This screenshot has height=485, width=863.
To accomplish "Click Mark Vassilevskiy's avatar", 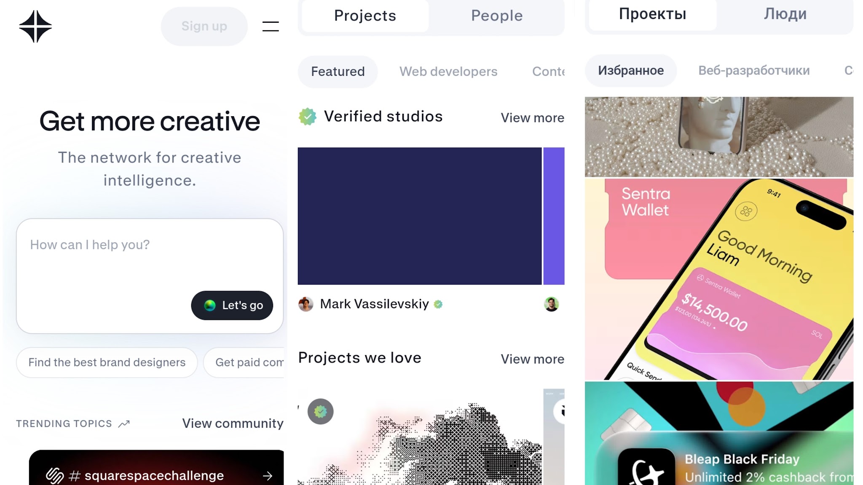I will pyautogui.click(x=306, y=304).
